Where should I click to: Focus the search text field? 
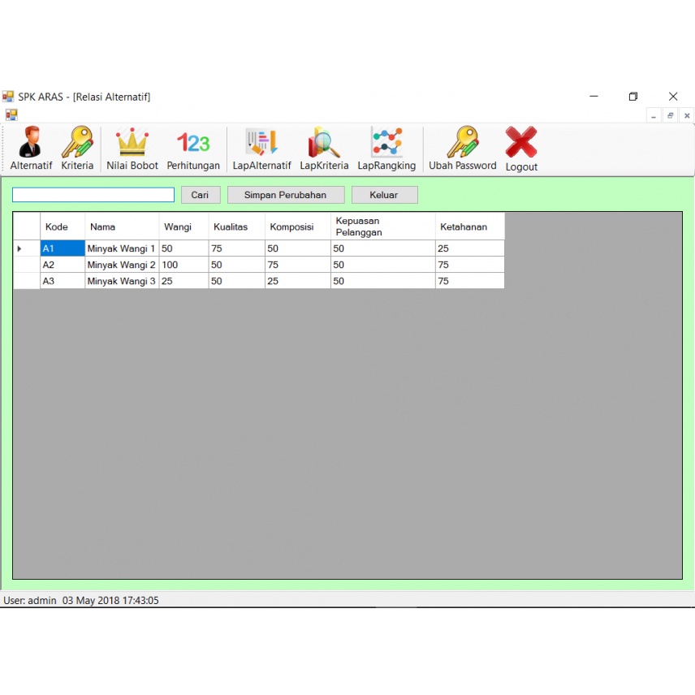[x=93, y=195]
